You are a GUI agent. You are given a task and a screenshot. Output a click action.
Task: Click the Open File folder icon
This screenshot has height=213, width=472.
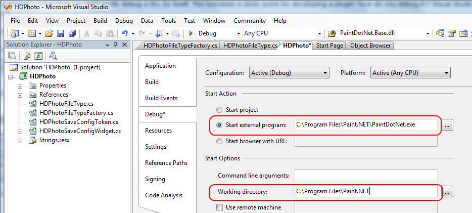[49, 33]
